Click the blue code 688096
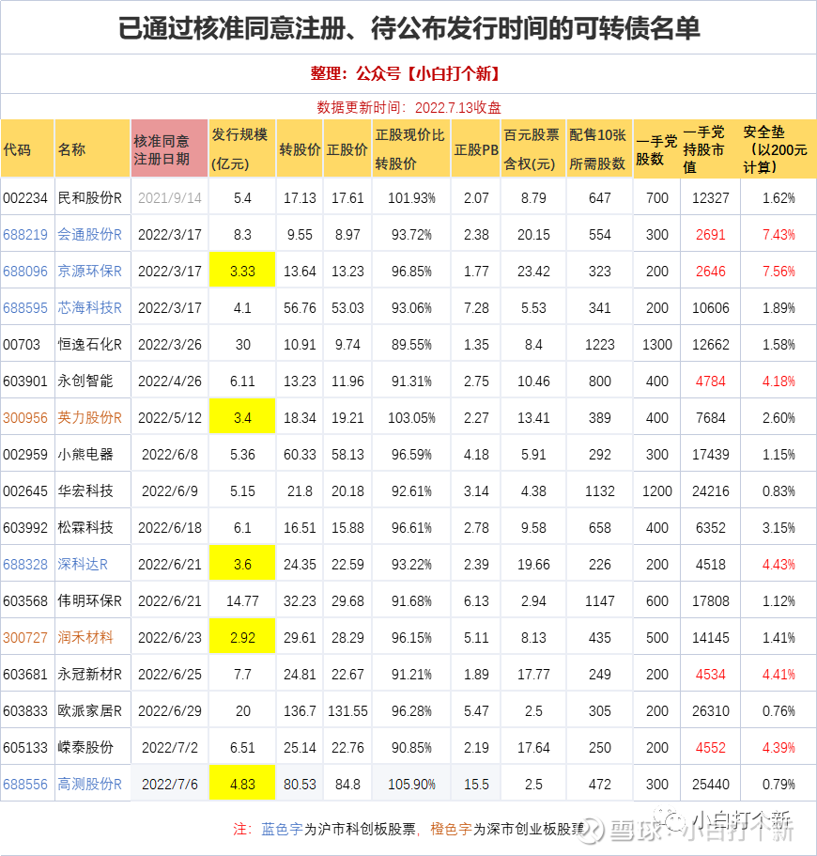The height and width of the screenshot is (856, 817). 25,271
